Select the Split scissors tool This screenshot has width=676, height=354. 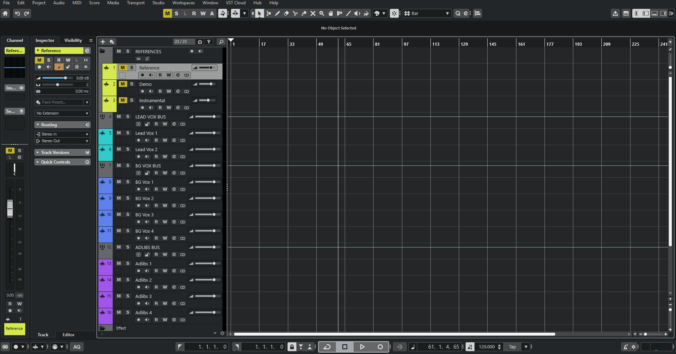tap(295, 13)
